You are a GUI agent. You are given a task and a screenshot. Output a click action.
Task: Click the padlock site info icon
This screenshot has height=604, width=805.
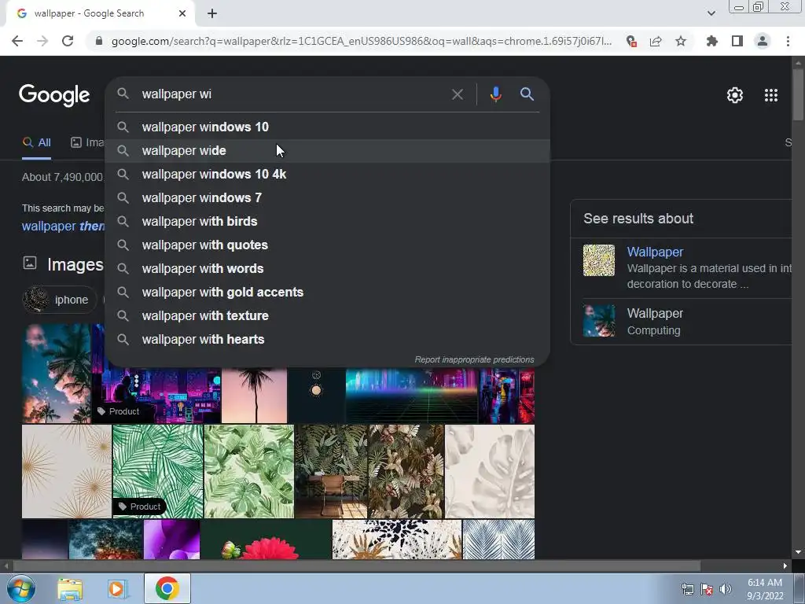click(99, 41)
